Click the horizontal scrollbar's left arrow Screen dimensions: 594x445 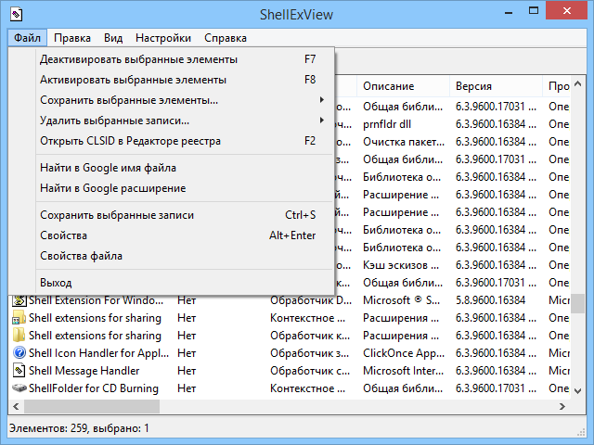(16, 406)
